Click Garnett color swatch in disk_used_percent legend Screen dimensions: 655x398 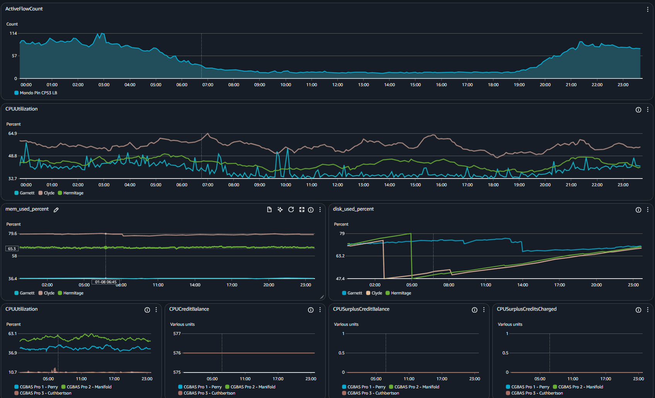tap(344, 293)
